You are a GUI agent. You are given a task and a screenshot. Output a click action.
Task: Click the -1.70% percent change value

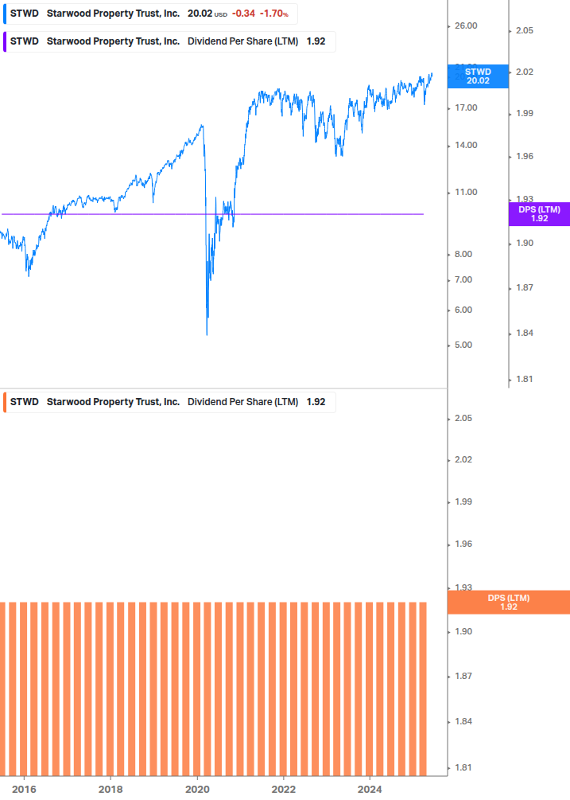point(274,14)
